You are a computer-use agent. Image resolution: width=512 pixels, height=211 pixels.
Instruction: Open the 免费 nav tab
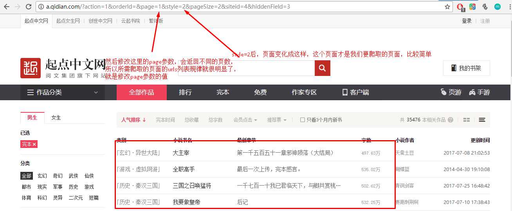[x=260, y=92]
